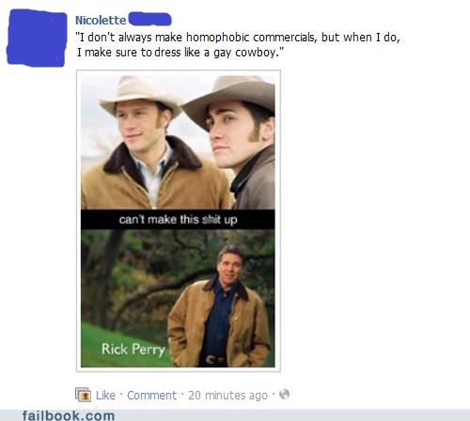Like the gay cowboy post
Image resolution: width=470 pixels, height=421 pixels.
105,396
